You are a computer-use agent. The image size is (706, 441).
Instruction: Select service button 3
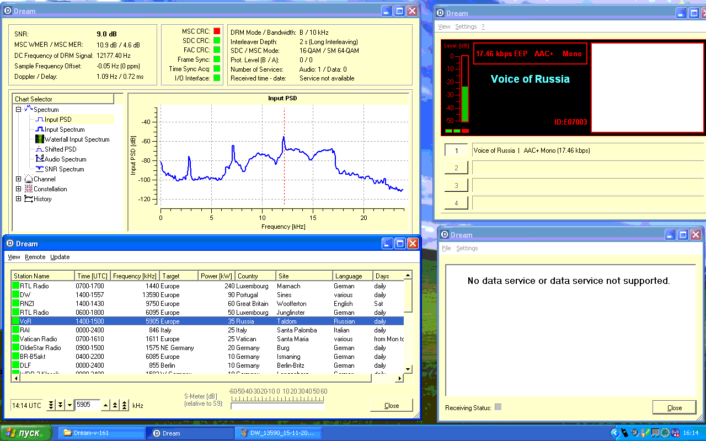456,186
